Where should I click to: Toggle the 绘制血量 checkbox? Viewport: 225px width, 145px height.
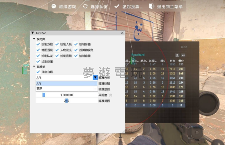(x=76, y=56)
